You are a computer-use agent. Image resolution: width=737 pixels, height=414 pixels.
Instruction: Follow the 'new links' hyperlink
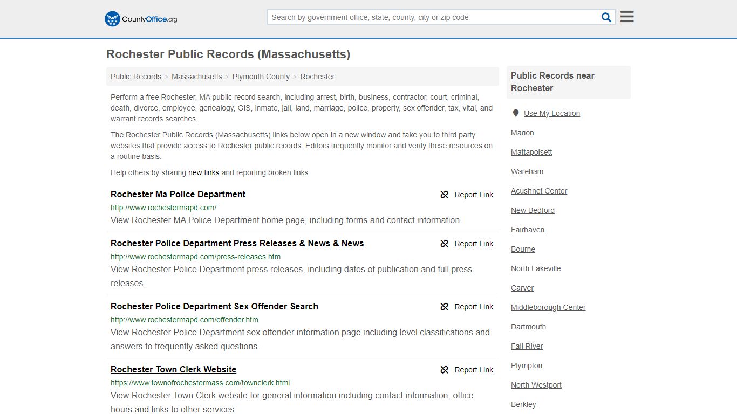pos(203,172)
